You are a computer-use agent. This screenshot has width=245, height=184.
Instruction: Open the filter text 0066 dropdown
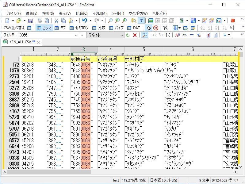(x=76, y=35)
